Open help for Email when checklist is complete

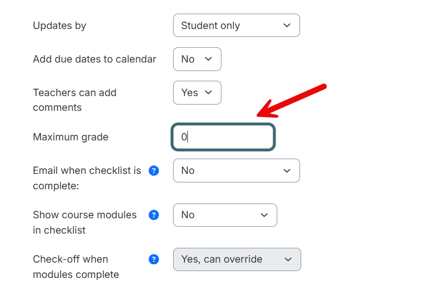pyautogui.click(x=154, y=170)
